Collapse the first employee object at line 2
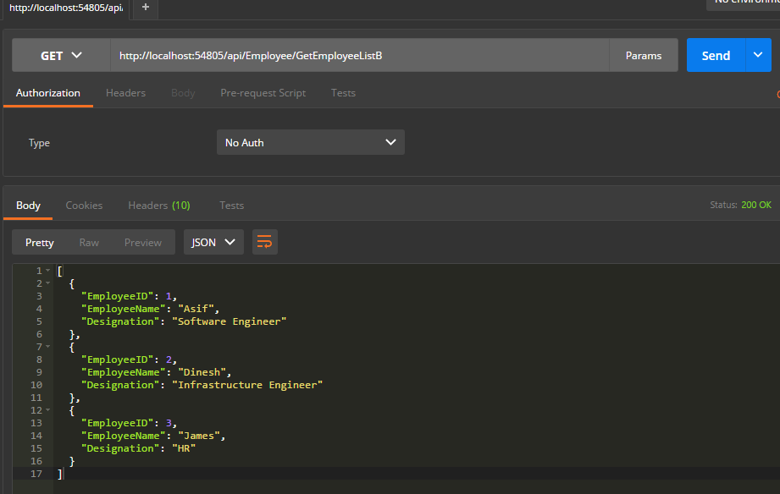Screen dimensions: 780x494 pyautogui.click(x=48, y=283)
